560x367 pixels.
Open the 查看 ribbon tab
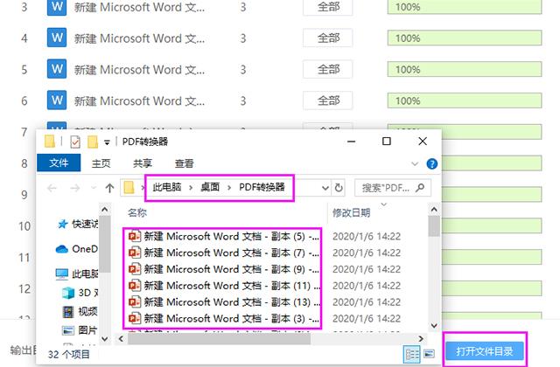point(184,163)
